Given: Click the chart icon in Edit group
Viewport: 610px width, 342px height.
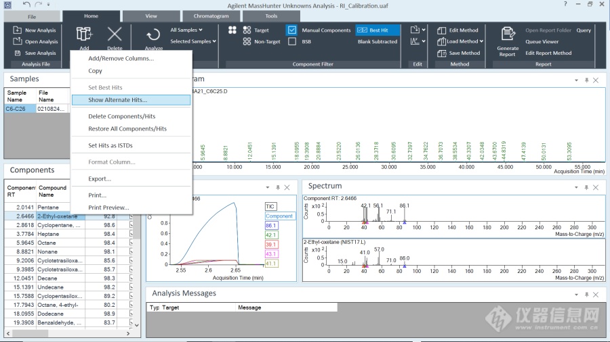Looking at the screenshot, I should [415, 41].
